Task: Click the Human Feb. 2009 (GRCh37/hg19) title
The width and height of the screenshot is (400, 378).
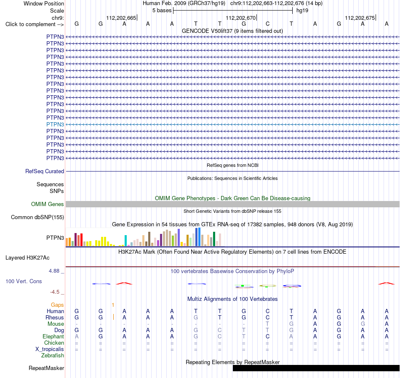Action: [184, 3]
